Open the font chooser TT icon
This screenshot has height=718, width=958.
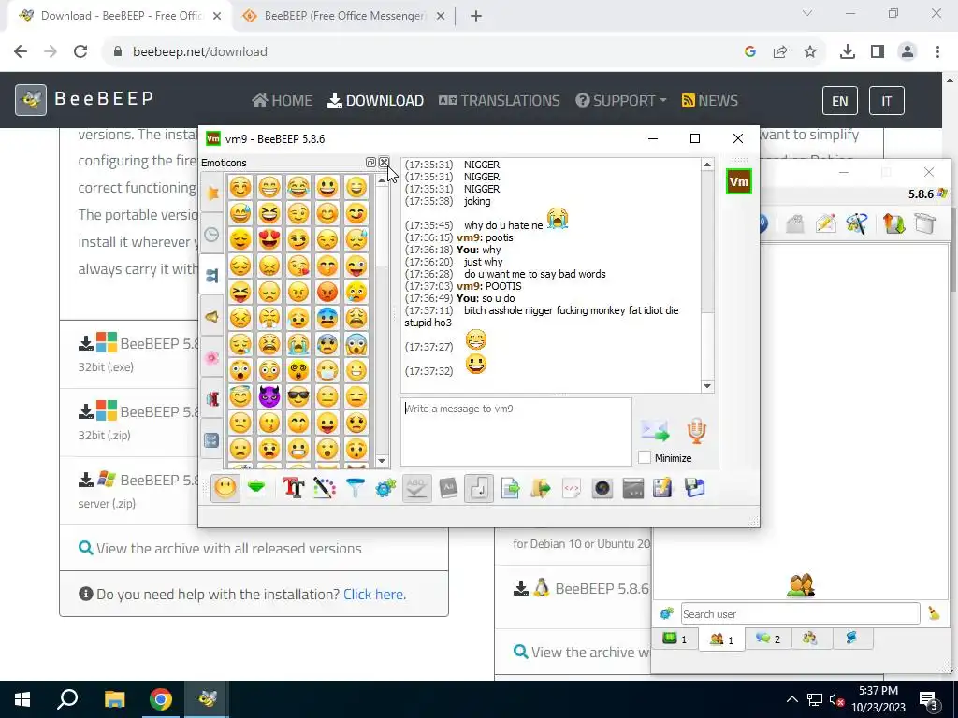pos(293,488)
